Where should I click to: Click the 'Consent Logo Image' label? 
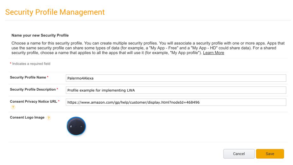pos(27,117)
